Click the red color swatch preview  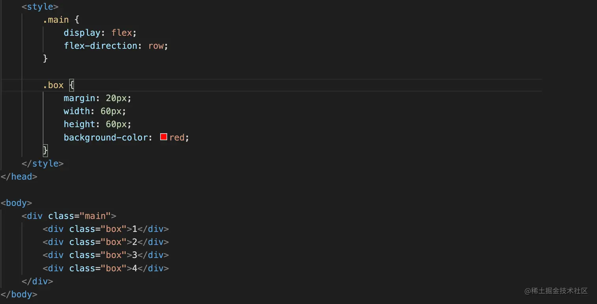163,137
